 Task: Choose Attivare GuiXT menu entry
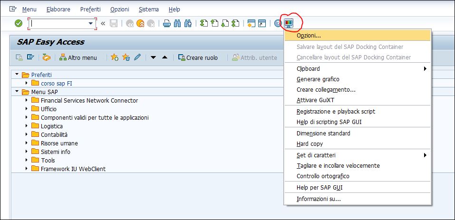click(x=358, y=100)
